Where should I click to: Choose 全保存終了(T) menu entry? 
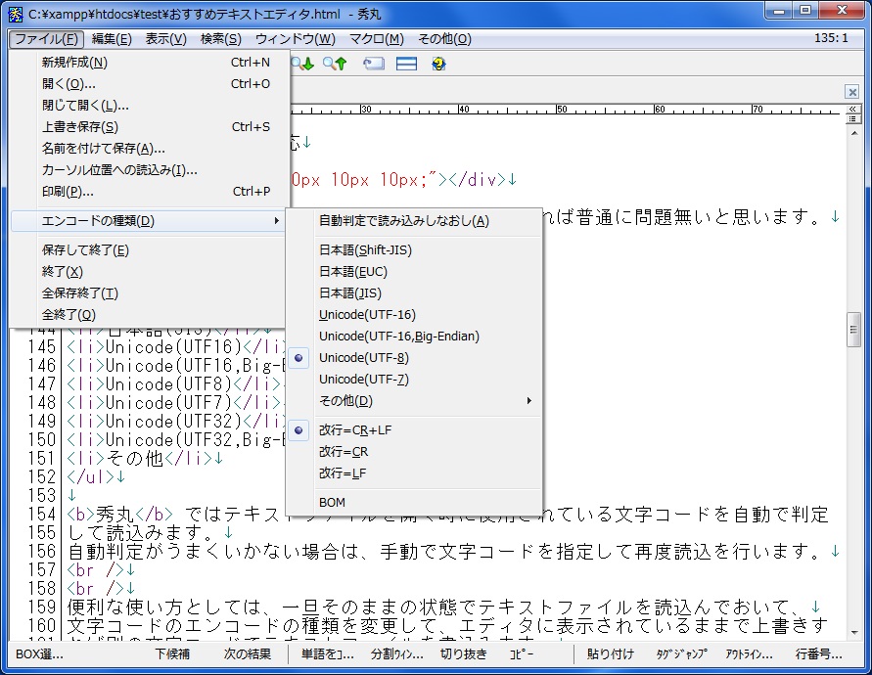pyautogui.click(x=149, y=293)
